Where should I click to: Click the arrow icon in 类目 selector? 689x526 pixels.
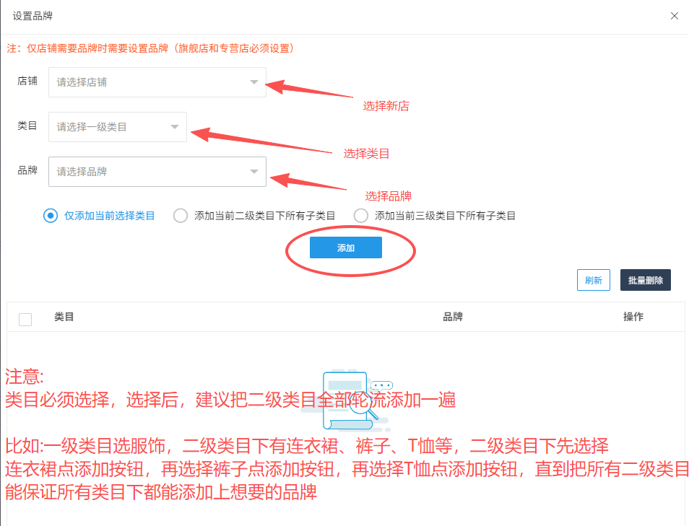tap(175, 127)
